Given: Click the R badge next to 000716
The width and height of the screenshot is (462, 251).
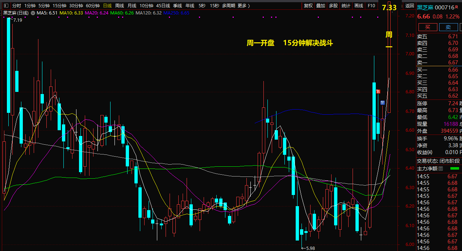Looking at the screenshot, I should [x=457, y=7].
